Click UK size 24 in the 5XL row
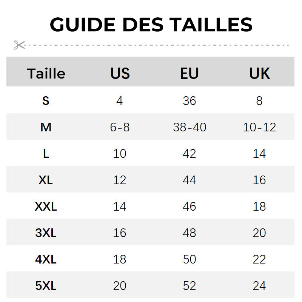302x302 pixels. 259,286
